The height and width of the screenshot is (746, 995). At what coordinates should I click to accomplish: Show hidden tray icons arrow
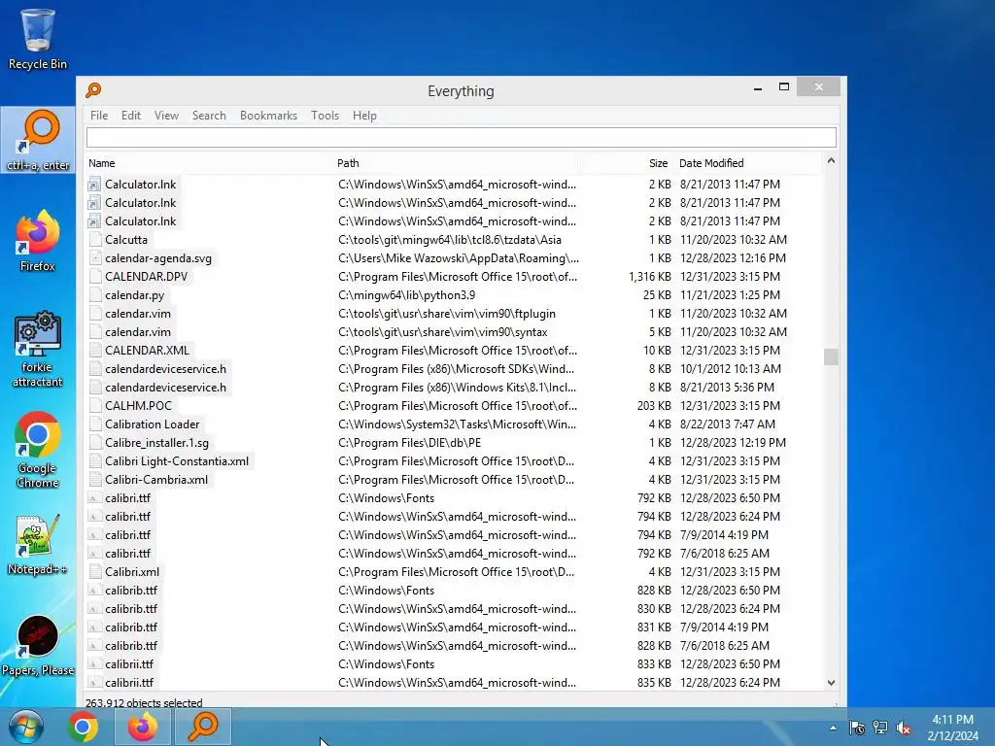(x=833, y=728)
